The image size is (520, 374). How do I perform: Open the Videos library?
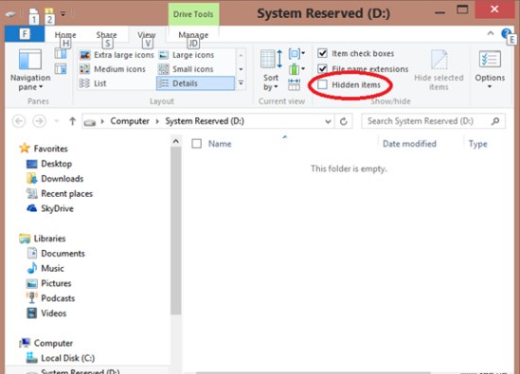46,313
